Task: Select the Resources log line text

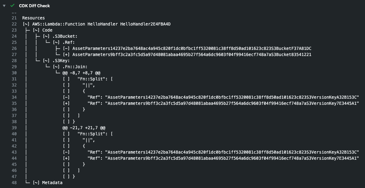Action: point(33,18)
